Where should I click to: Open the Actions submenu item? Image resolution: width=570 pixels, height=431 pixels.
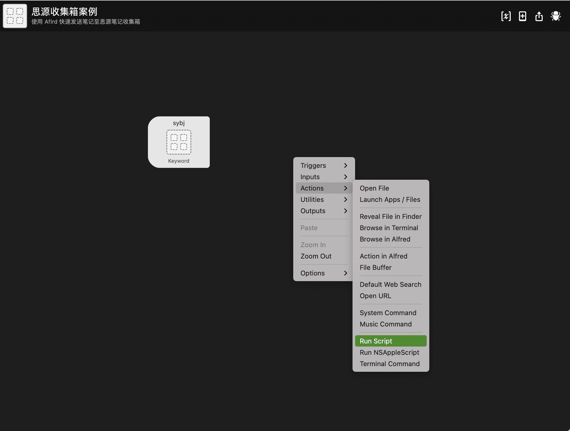pyautogui.click(x=324, y=188)
